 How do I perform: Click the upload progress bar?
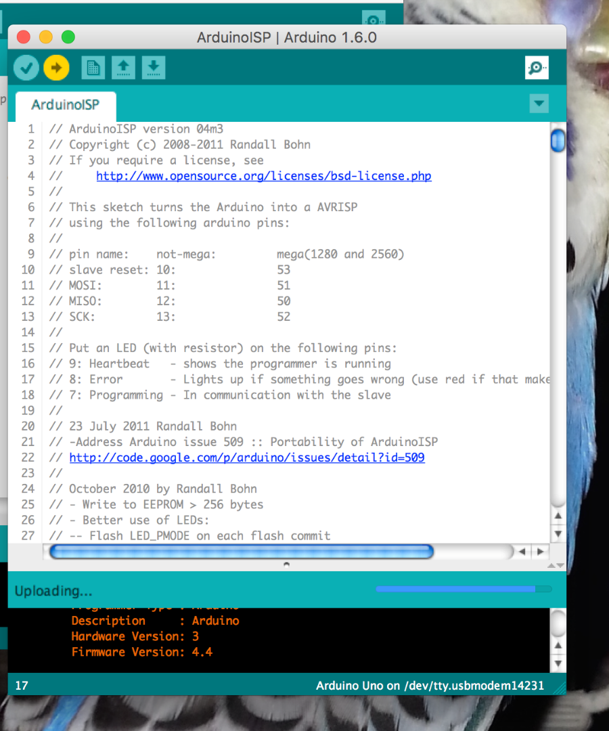pyautogui.click(x=464, y=589)
